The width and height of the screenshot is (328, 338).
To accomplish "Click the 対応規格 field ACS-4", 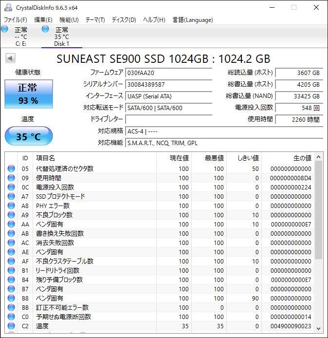I will point(224,131).
